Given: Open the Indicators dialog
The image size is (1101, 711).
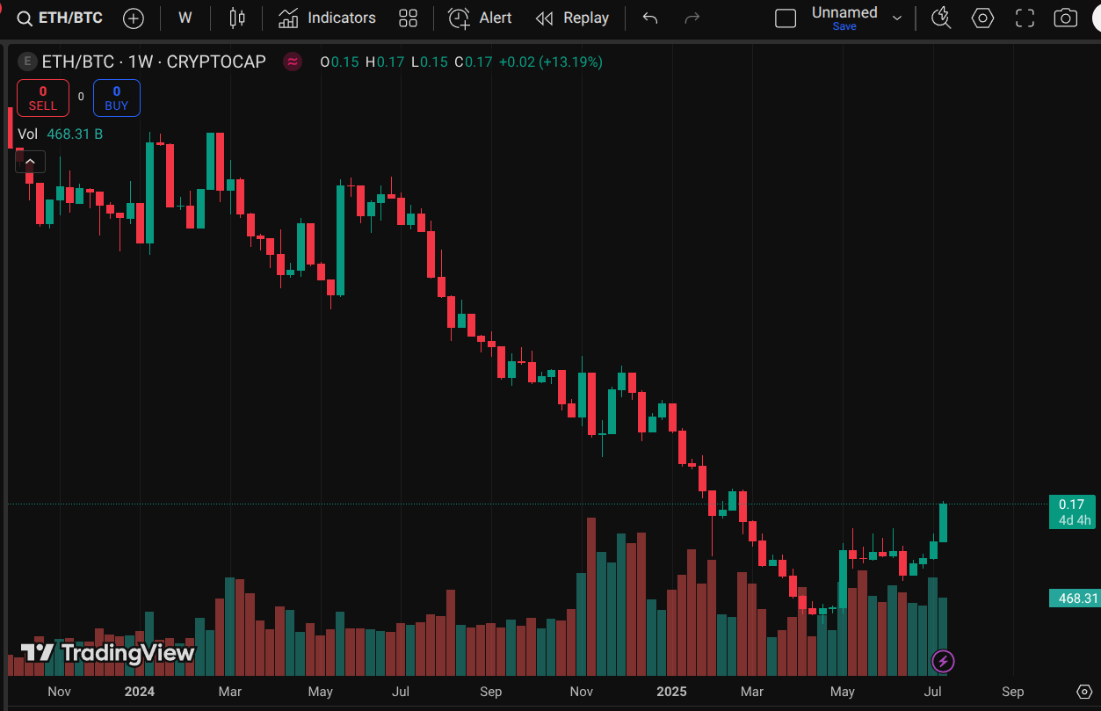Looking at the screenshot, I should (x=327, y=18).
